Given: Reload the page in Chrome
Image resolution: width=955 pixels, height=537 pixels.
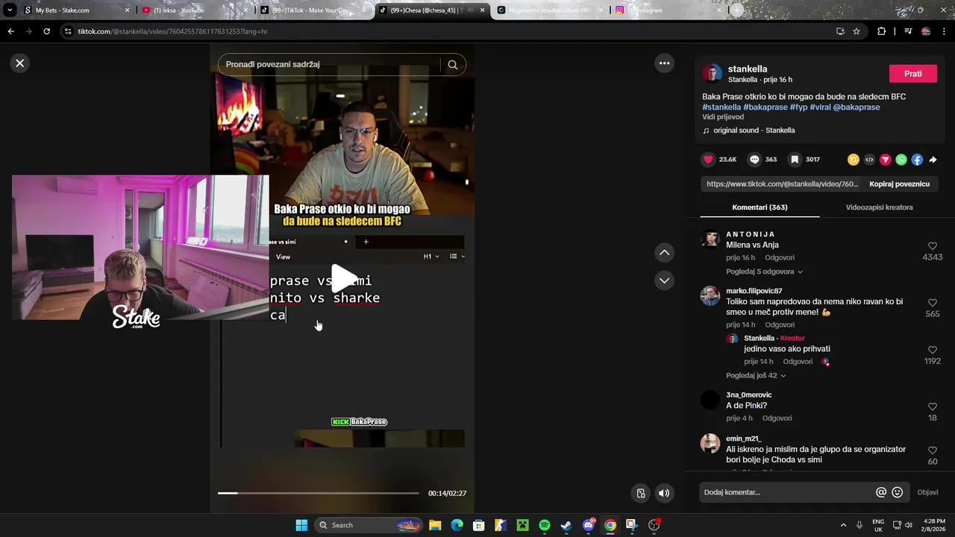Looking at the screenshot, I should coord(46,31).
